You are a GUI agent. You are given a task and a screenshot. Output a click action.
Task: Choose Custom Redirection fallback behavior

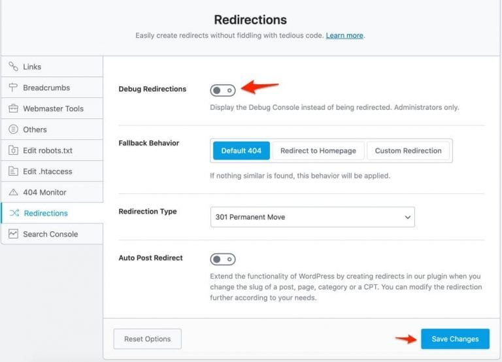coord(408,151)
